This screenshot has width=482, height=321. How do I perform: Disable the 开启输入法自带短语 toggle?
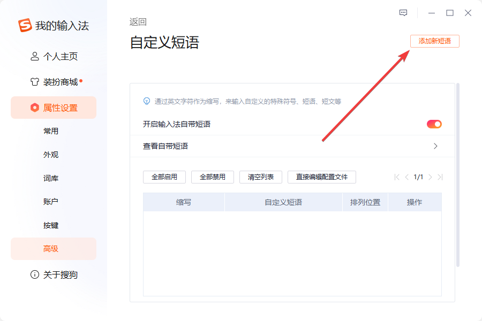pos(435,124)
